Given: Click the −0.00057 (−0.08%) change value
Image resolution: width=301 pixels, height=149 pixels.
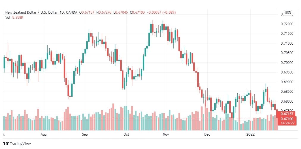Looking at the screenshot, I should coord(161,12).
